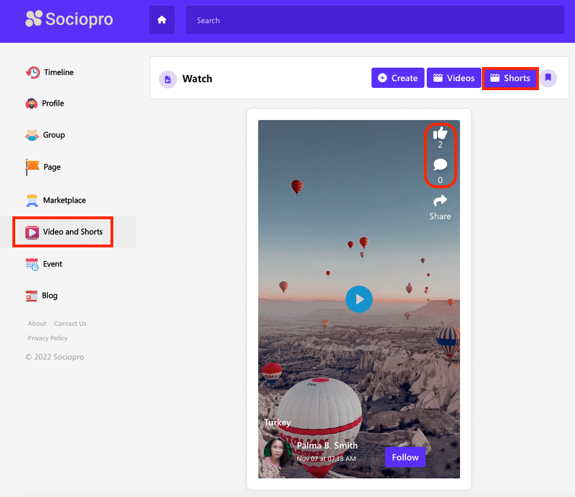The width and height of the screenshot is (575, 497).
Task: Click the Sociopro logo
Action: pos(69,19)
